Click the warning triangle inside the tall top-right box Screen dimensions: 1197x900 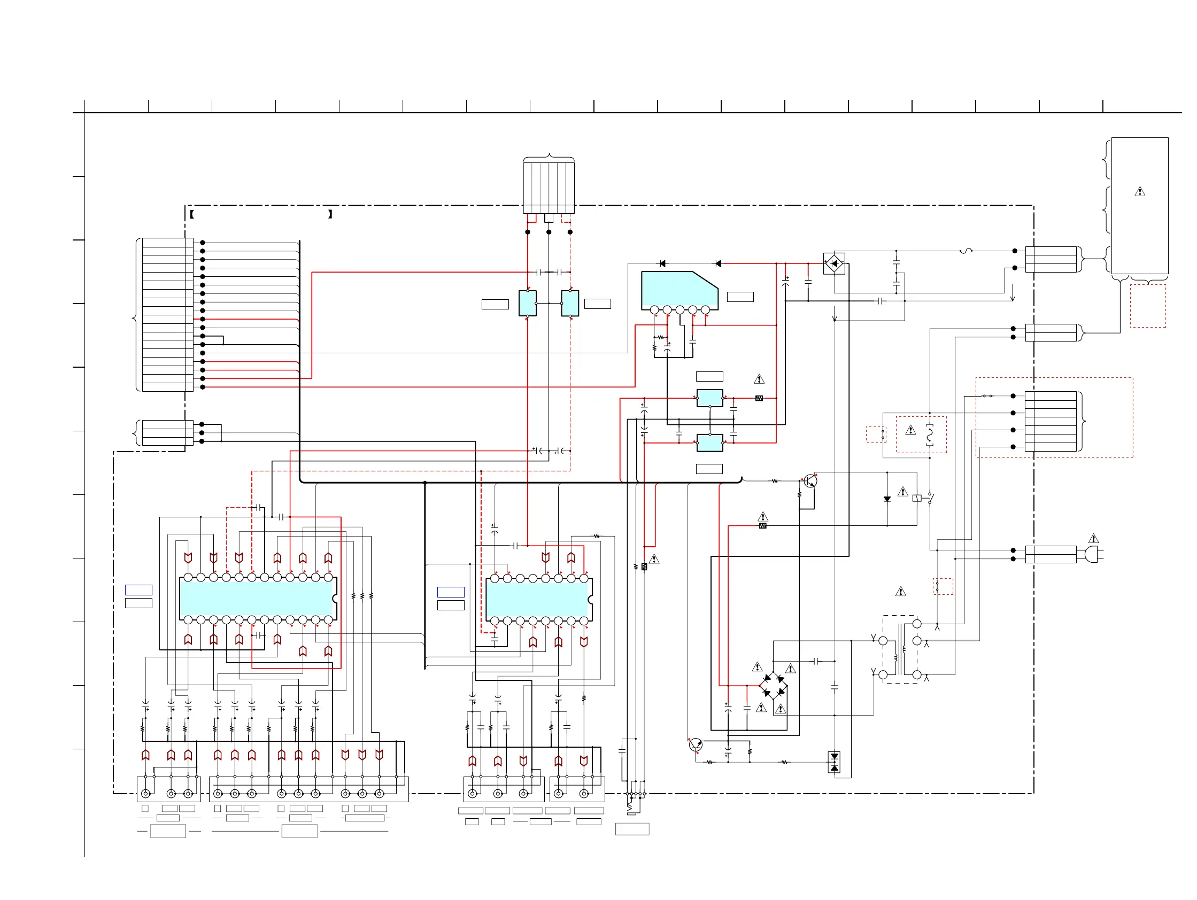[1140, 191]
